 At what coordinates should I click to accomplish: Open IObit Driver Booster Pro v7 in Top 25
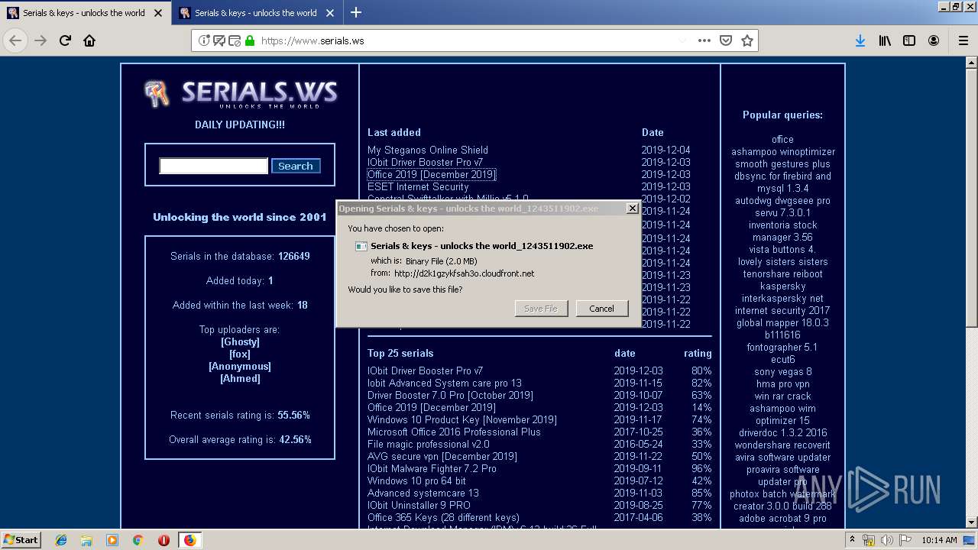(x=425, y=370)
